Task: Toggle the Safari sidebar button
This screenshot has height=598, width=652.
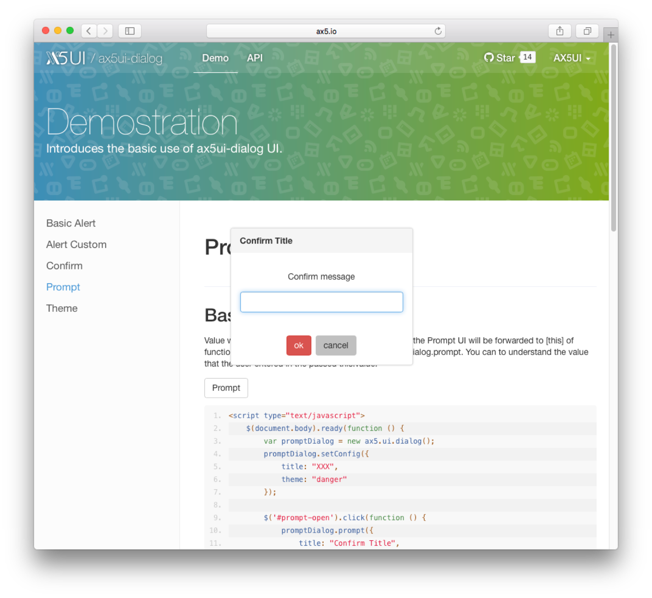Action: [130, 31]
